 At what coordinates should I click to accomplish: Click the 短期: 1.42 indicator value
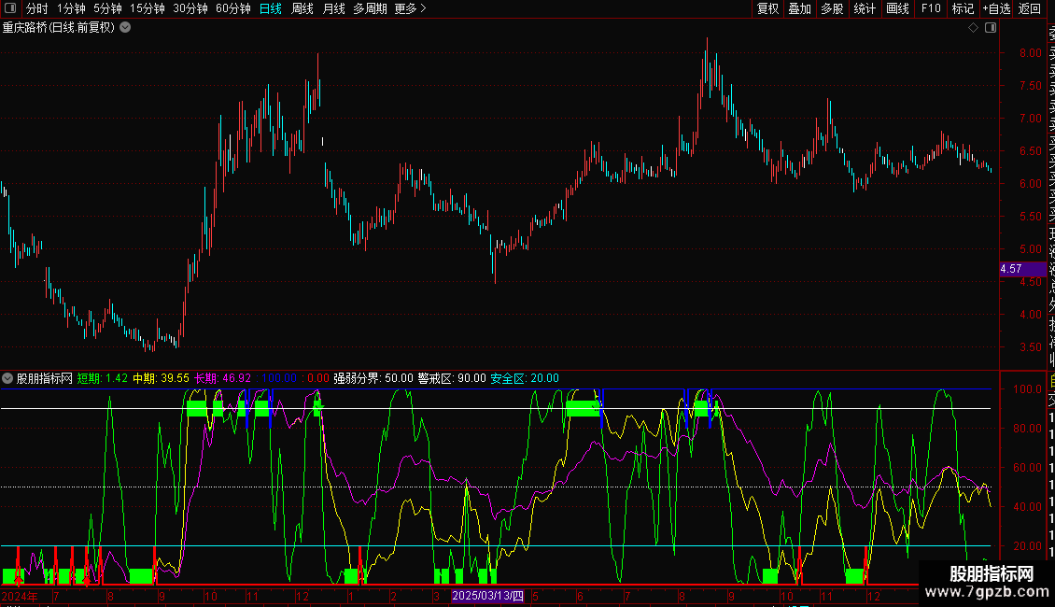103,378
